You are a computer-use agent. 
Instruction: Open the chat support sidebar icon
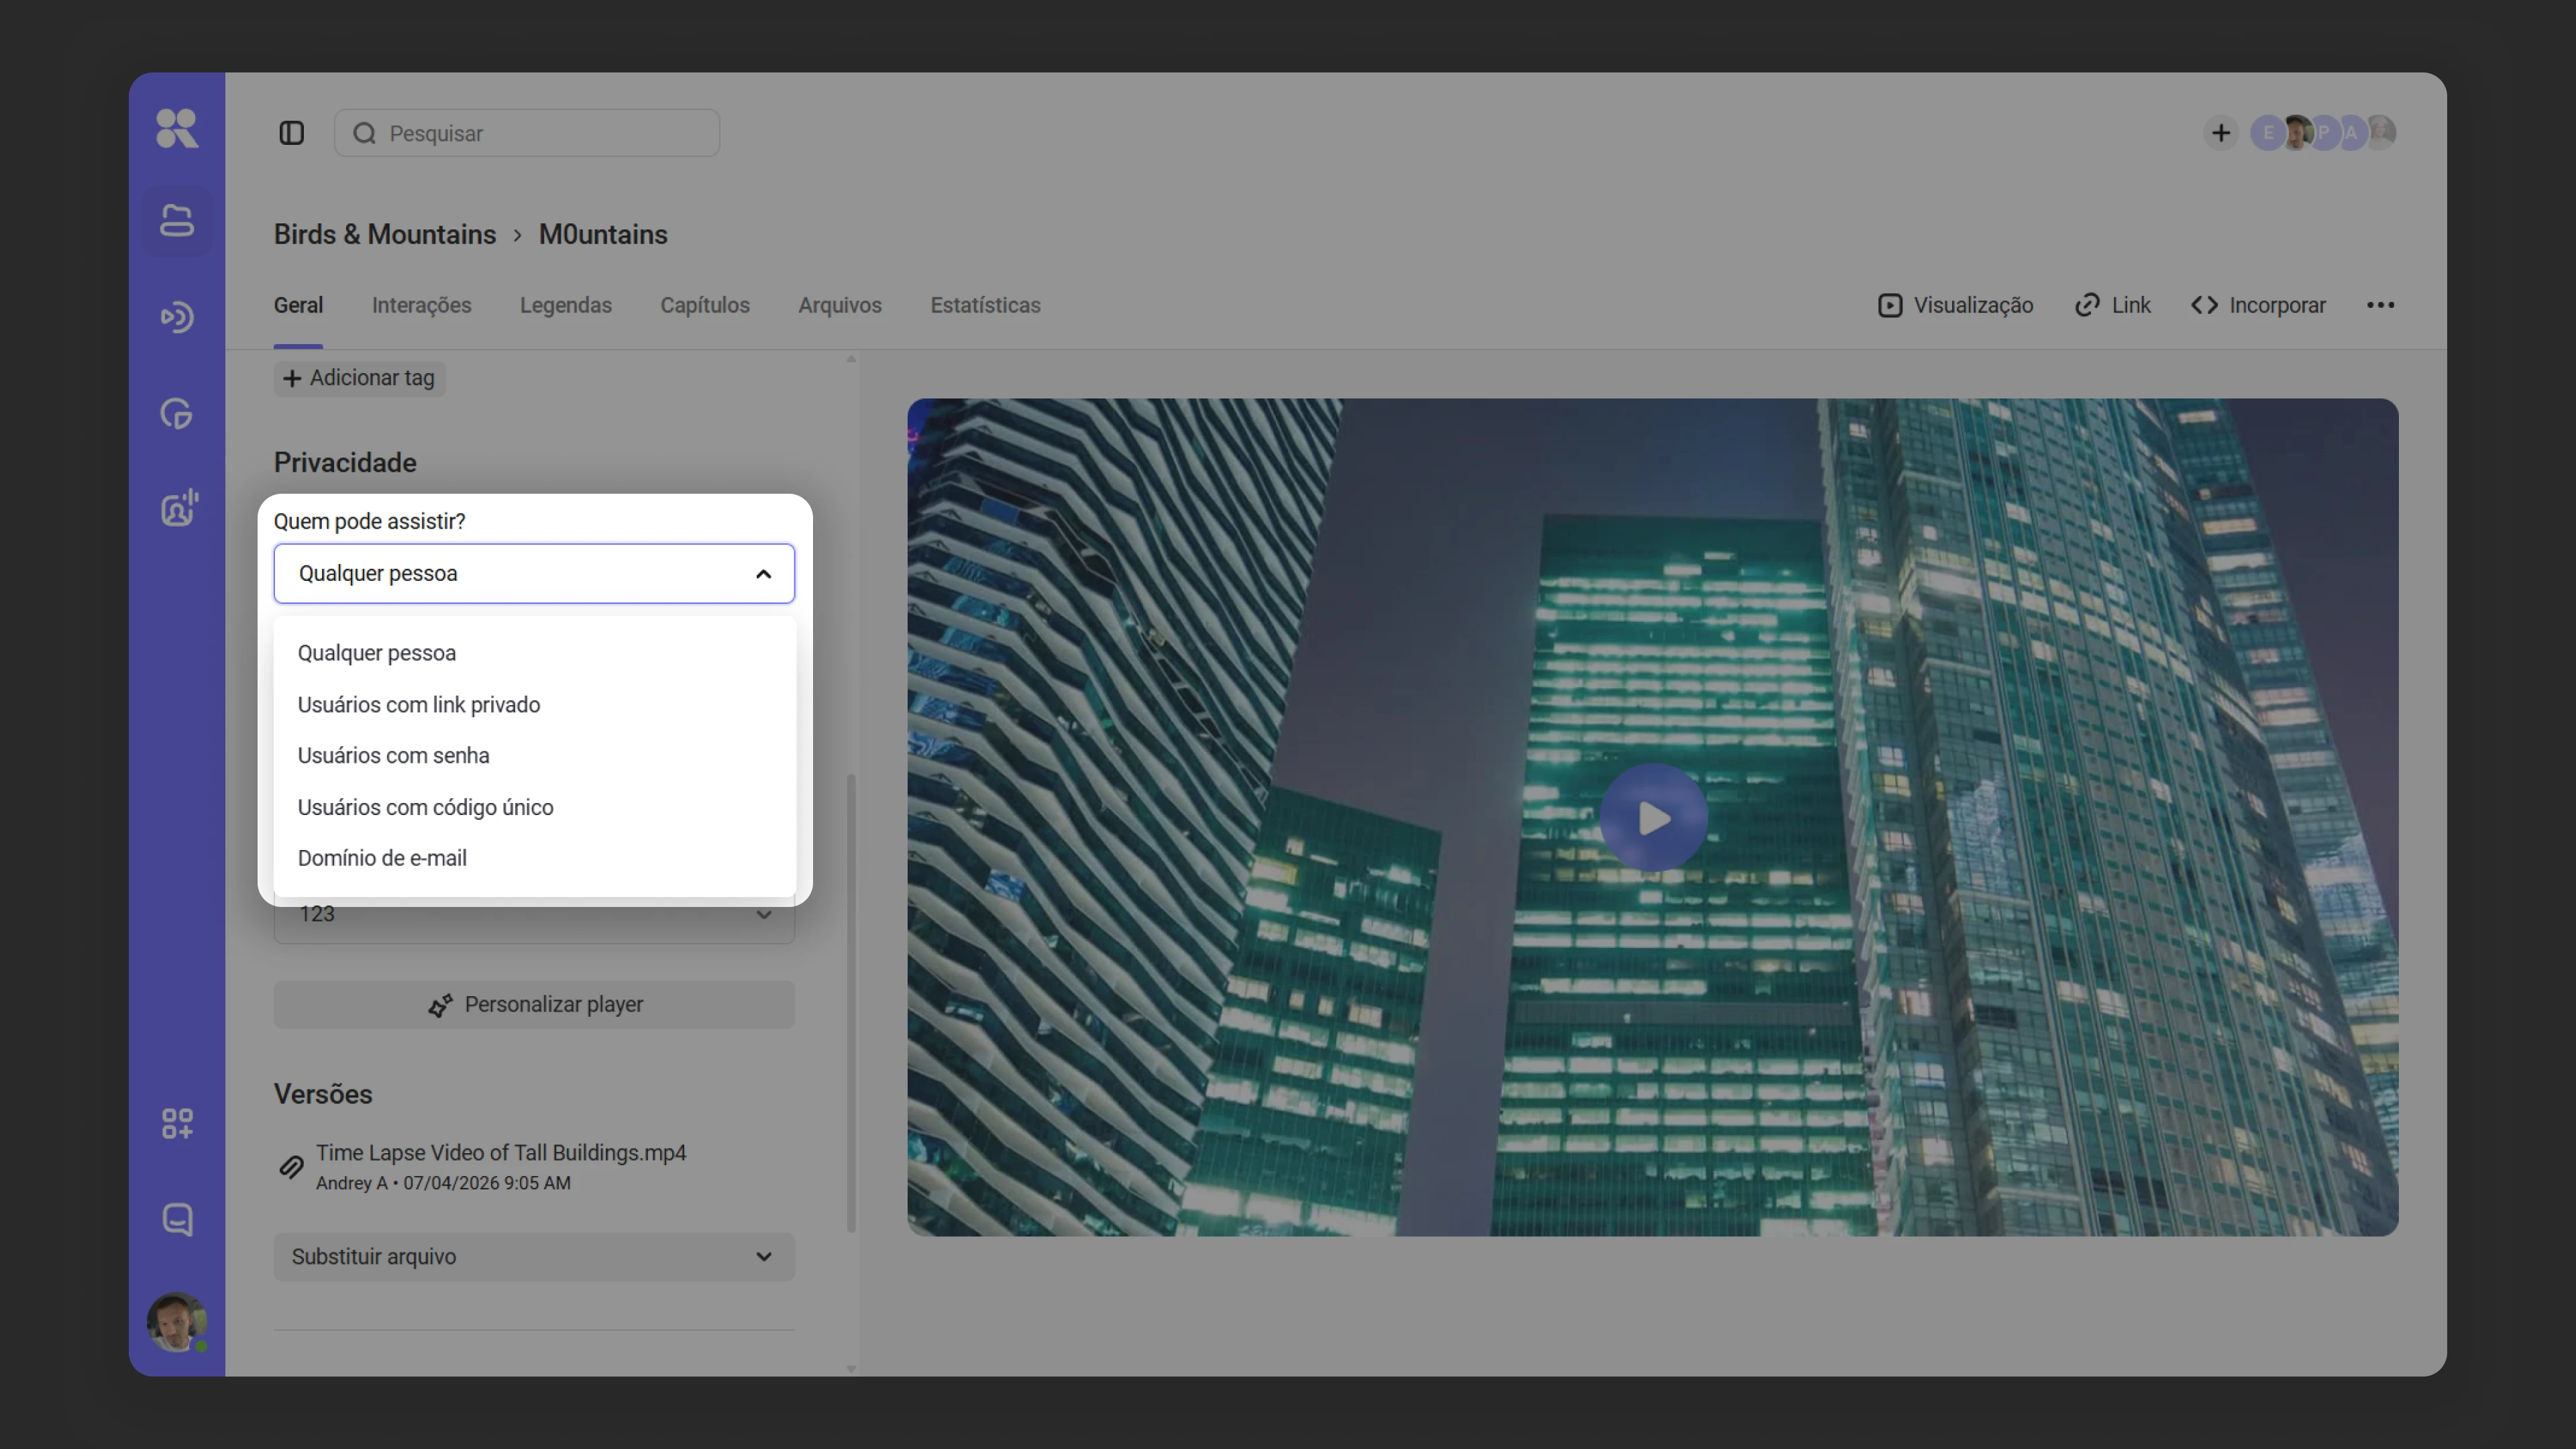(x=177, y=1220)
